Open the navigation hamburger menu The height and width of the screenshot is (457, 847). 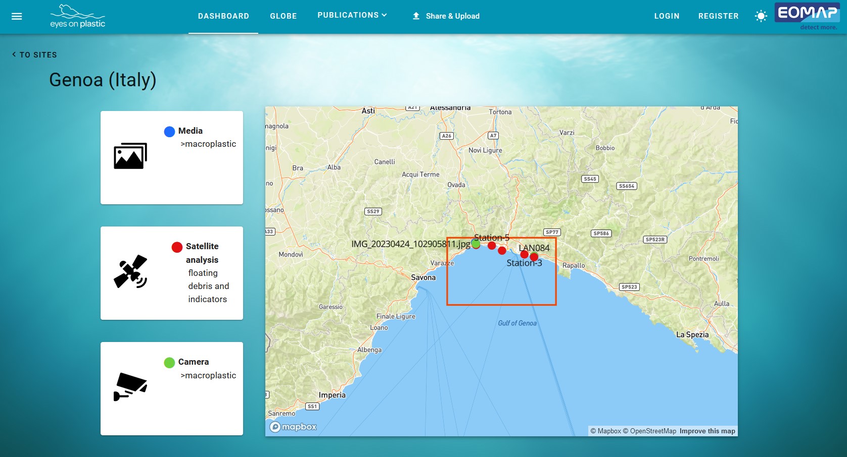click(17, 16)
